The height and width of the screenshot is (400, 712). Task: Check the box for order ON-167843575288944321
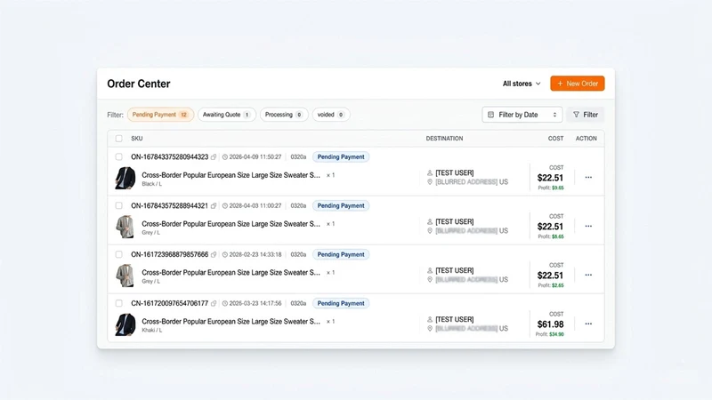click(x=119, y=206)
